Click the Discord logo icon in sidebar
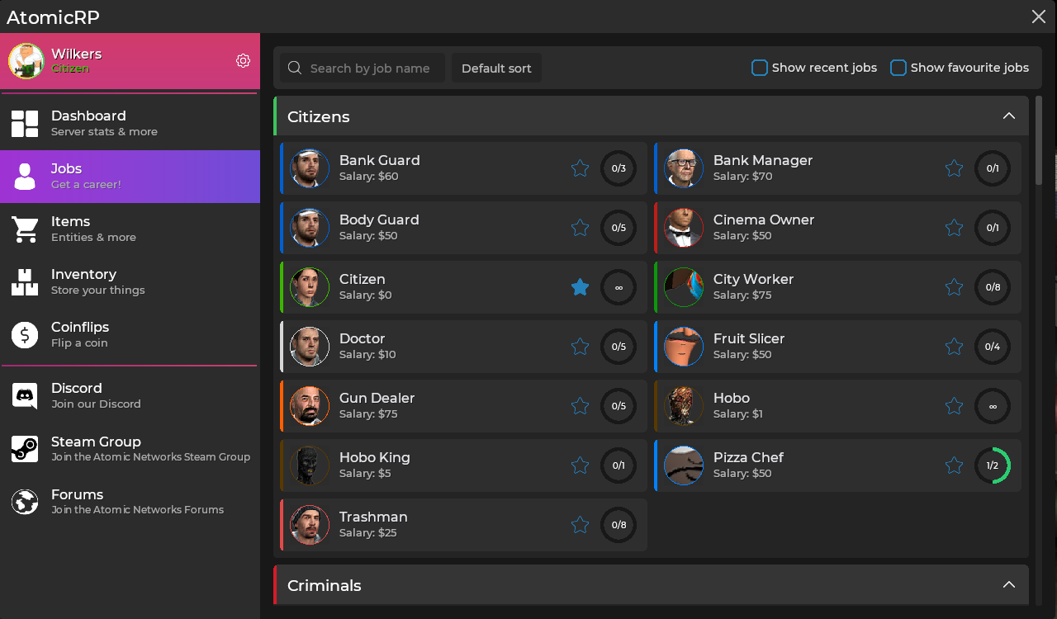Viewport: 1057px width, 619px height. coord(25,396)
